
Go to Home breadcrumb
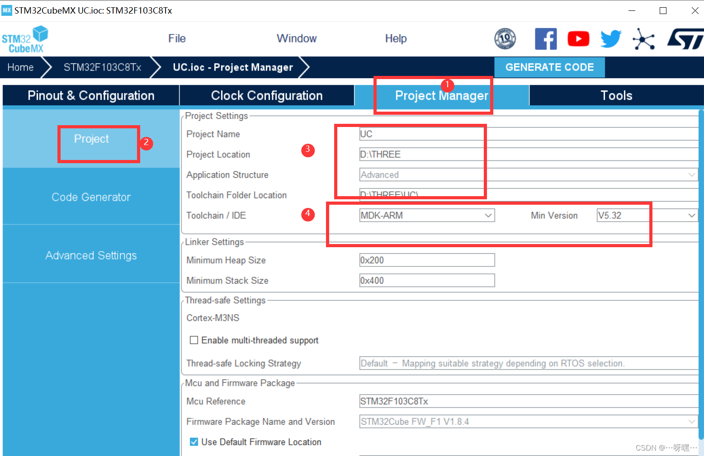[x=20, y=67]
